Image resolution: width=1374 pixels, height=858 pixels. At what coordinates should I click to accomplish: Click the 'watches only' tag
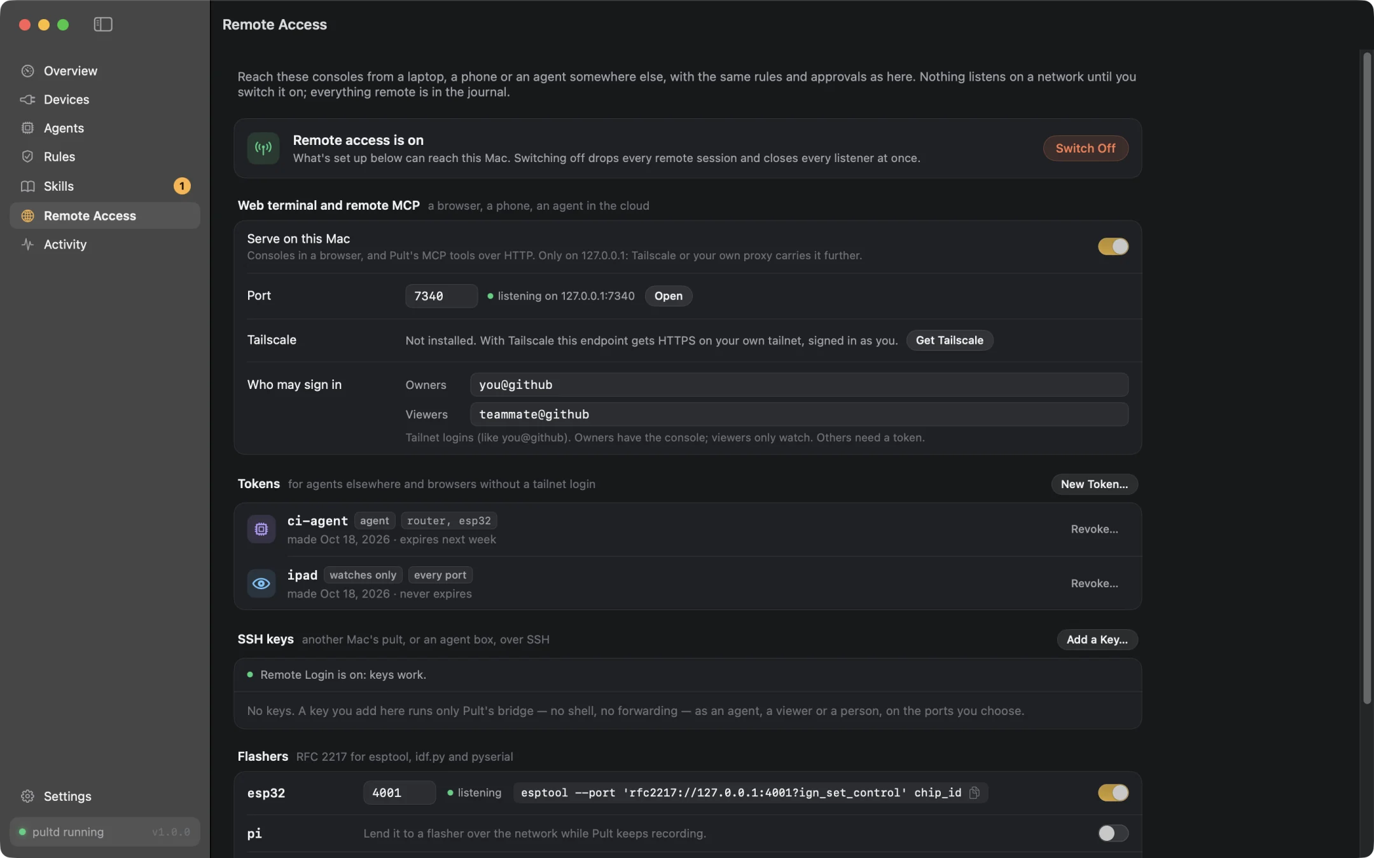pyautogui.click(x=363, y=575)
